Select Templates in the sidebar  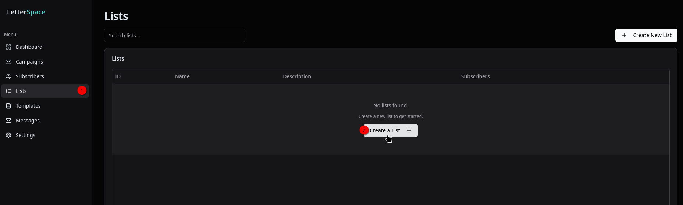point(45,106)
